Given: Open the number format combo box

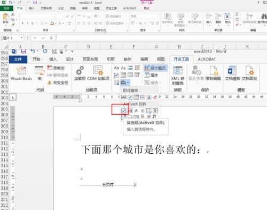Looking at the screenshot, I should pyautogui.click(x=145, y=16).
